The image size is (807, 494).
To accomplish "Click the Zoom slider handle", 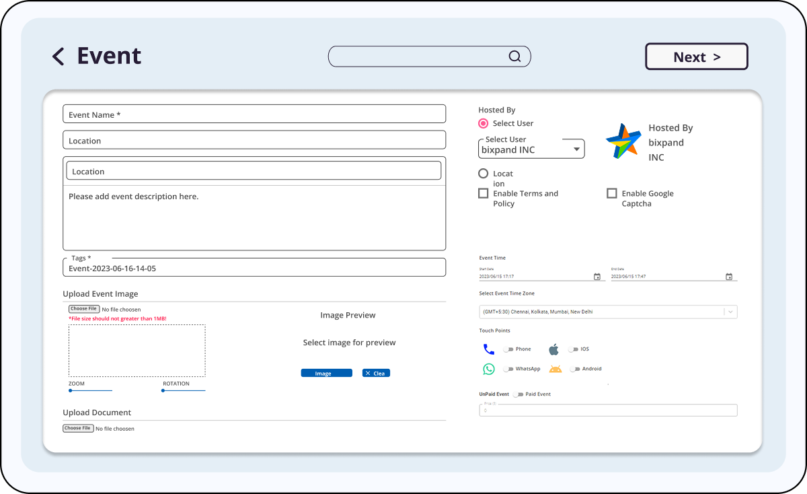I will coord(71,390).
